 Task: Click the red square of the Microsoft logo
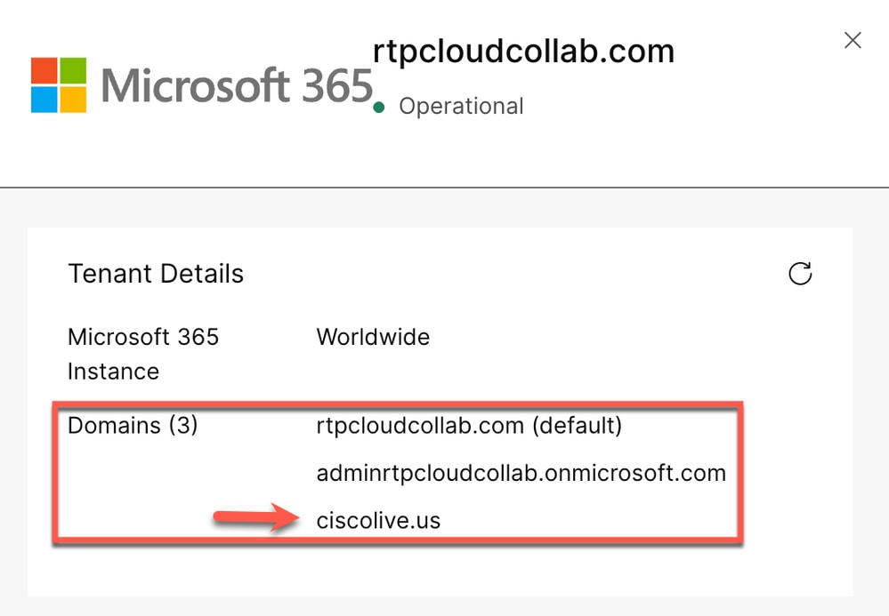[44, 70]
